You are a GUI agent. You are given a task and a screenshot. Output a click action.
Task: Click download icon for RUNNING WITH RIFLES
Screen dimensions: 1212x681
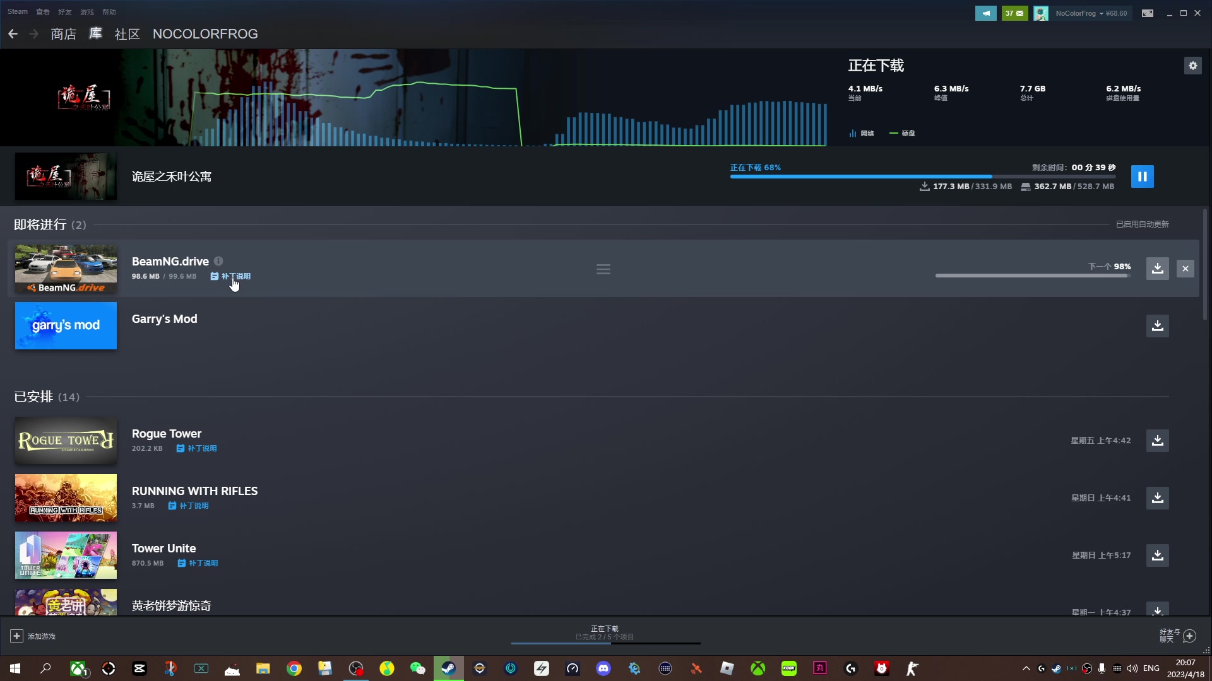[x=1157, y=498]
